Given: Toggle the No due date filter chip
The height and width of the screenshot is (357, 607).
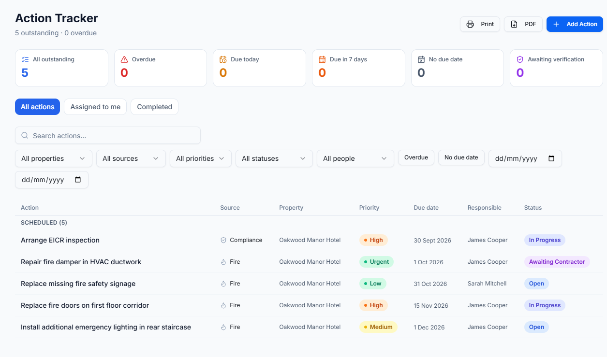Looking at the screenshot, I should 461,157.
